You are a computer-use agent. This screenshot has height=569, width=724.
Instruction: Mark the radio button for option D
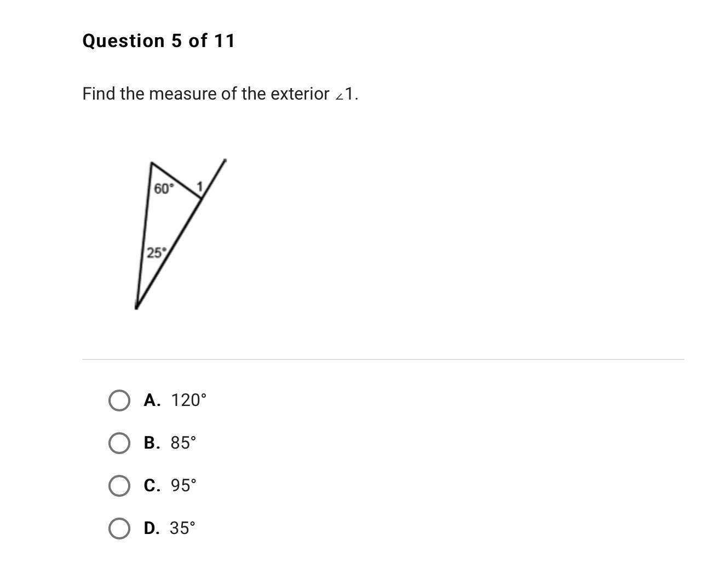tap(119, 529)
